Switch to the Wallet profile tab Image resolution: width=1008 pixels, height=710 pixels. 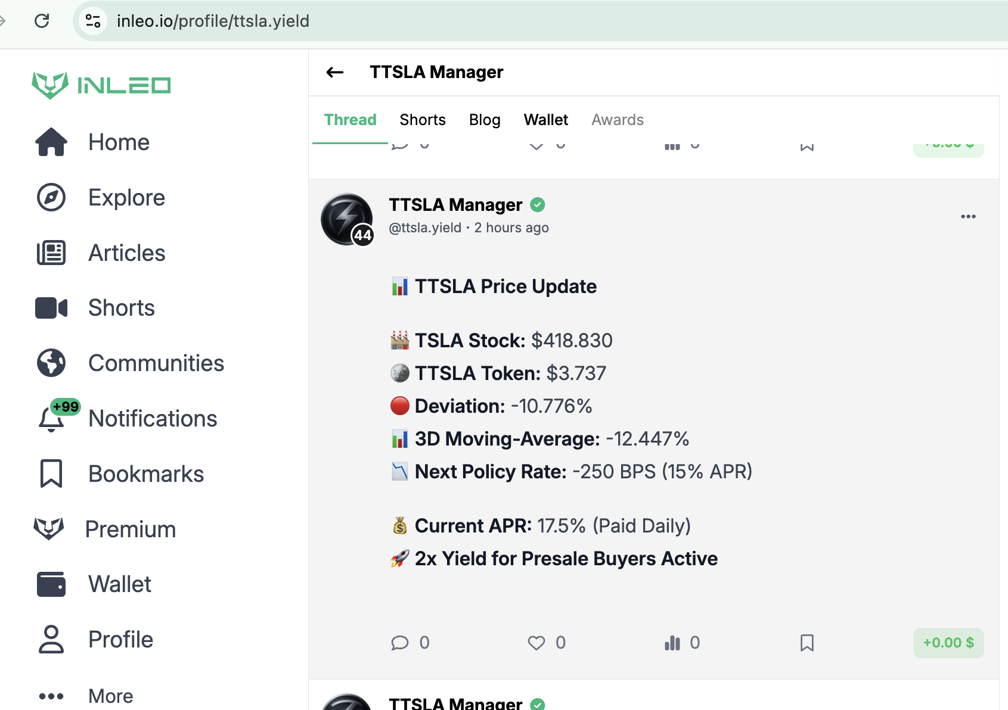(x=546, y=120)
